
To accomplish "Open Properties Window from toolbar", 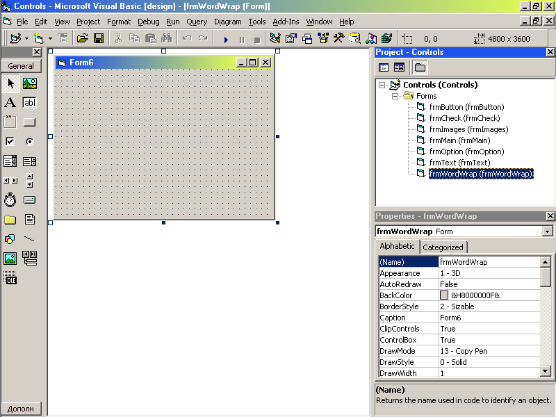I will [291, 38].
